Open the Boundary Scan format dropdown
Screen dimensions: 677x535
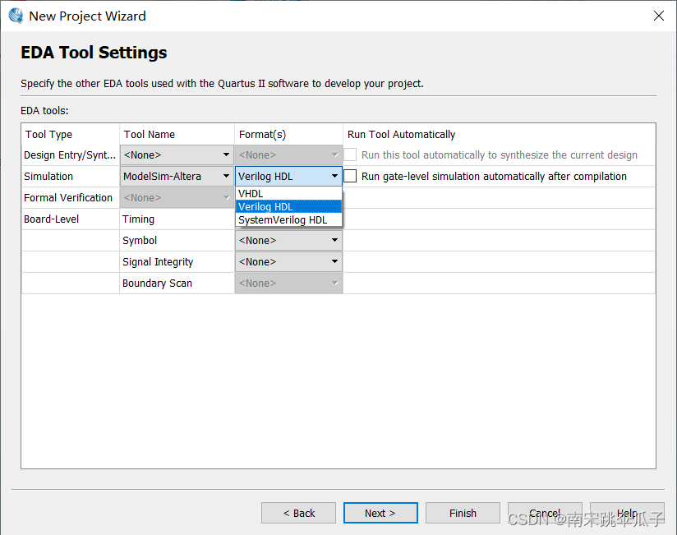(288, 284)
